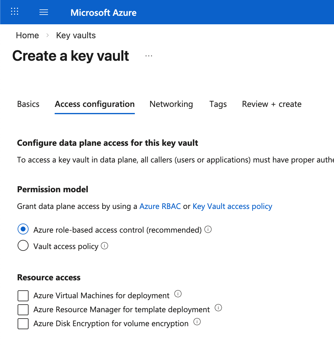Select Azure role-based access control radio button

tap(23, 229)
